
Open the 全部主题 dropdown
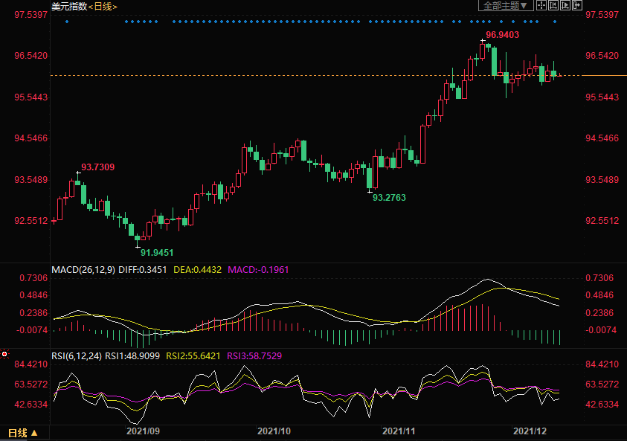(506, 5)
